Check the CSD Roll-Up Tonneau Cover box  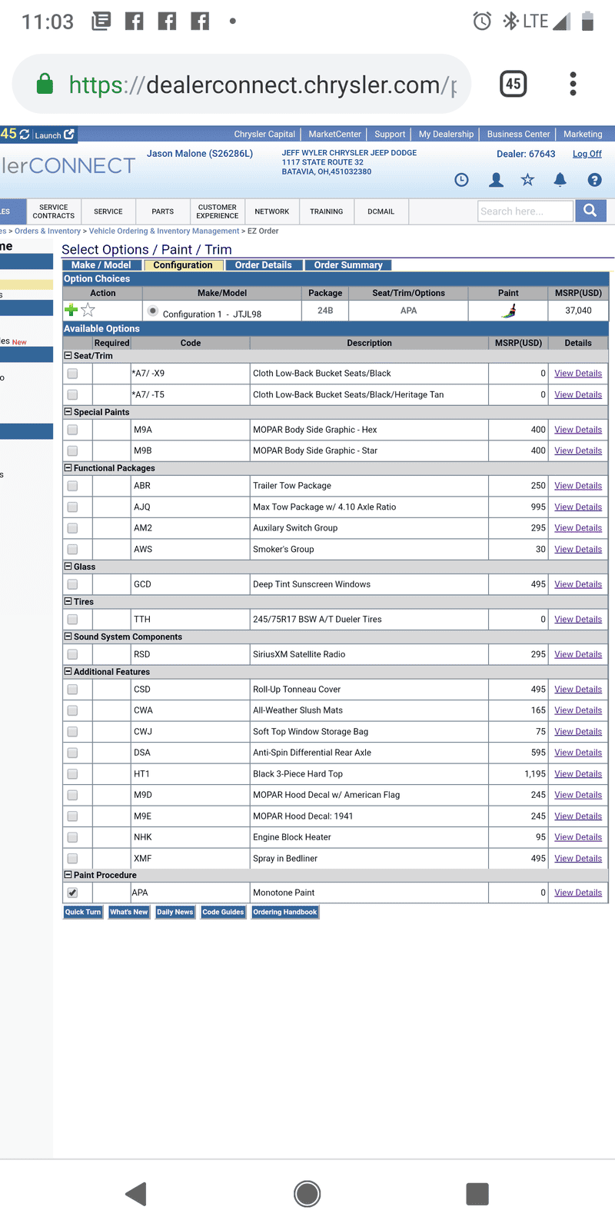72,690
